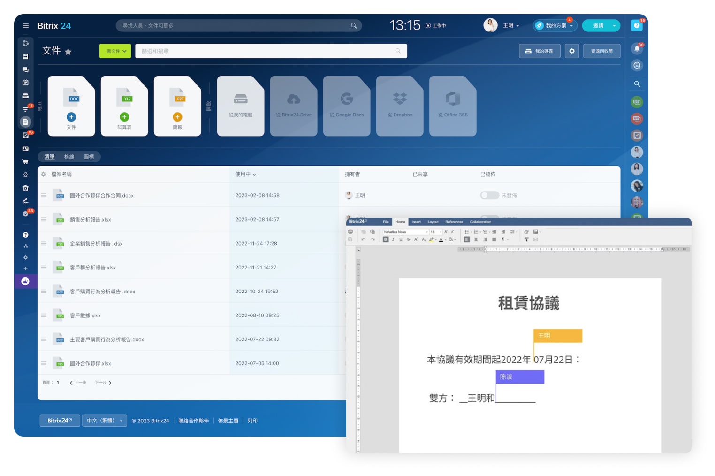Screen dimensions: 715x476
Task: Go to 下一步 page link
Action: pos(103,383)
